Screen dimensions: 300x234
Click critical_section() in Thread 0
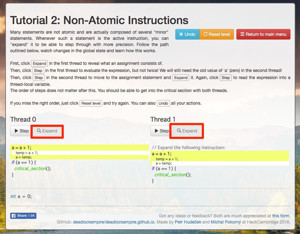click(33, 169)
